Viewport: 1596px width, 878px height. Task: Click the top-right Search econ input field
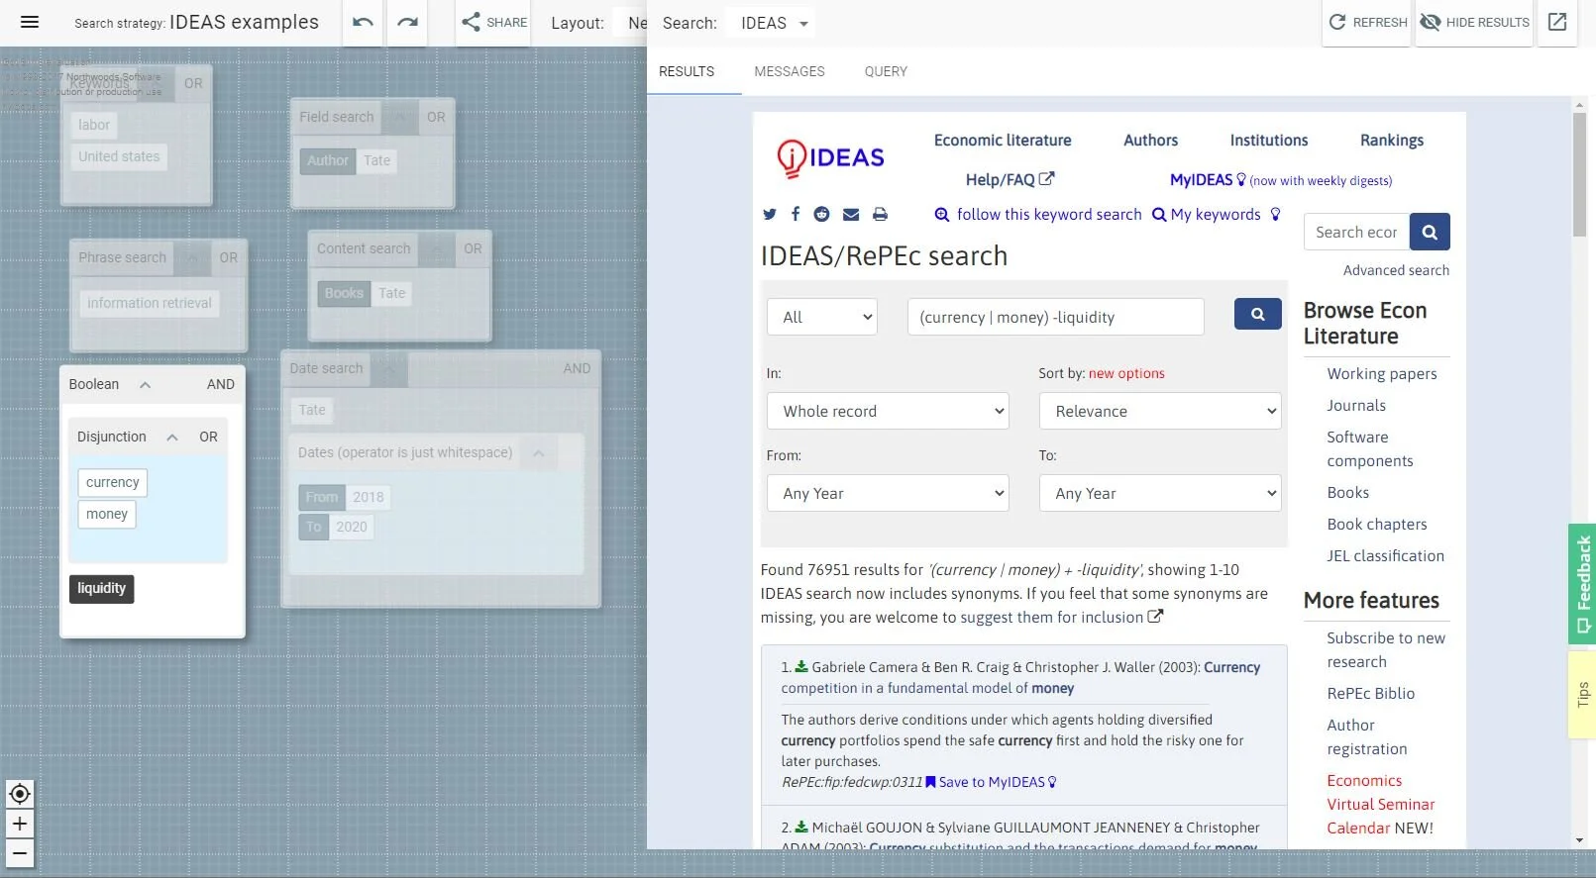pyautogui.click(x=1356, y=232)
